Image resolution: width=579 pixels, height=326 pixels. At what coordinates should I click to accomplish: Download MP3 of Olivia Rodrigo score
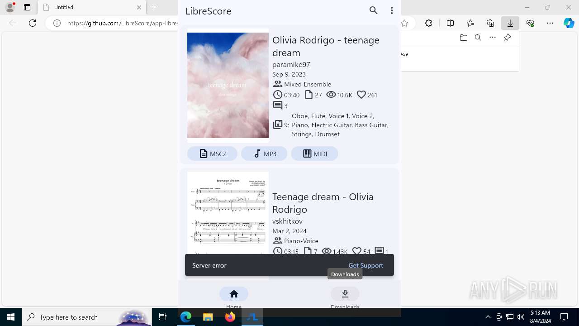tap(264, 153)
